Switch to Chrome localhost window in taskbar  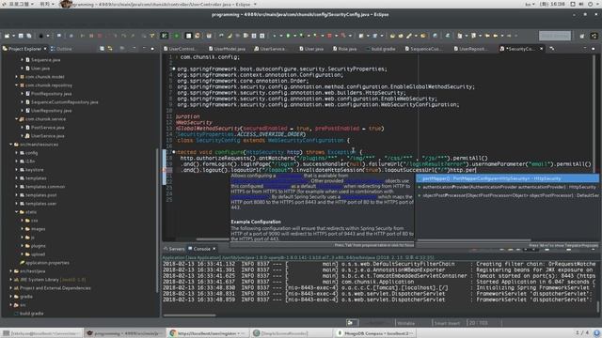pos(207,333)
